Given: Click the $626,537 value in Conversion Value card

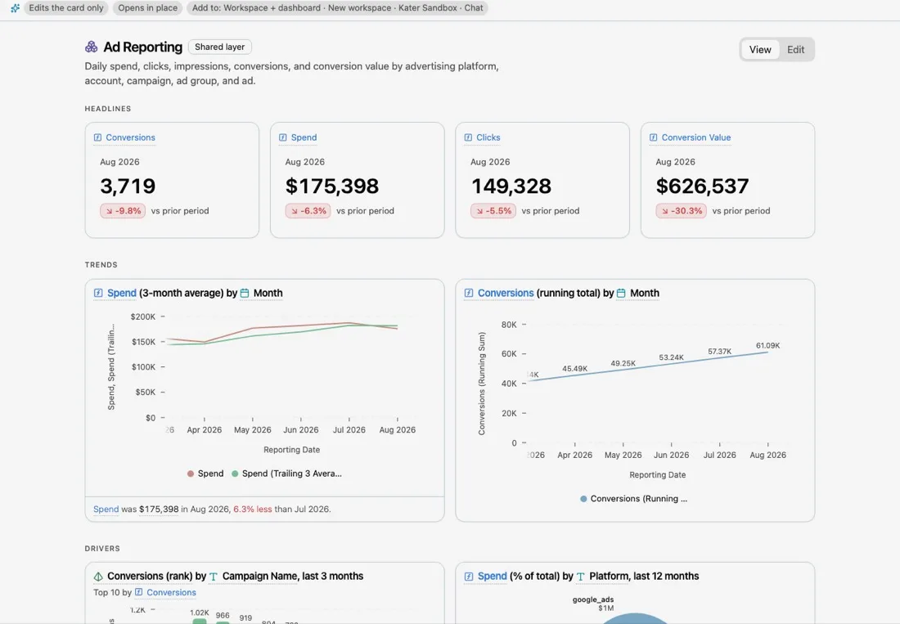Looking at the screenshot, I should (702, 186).
